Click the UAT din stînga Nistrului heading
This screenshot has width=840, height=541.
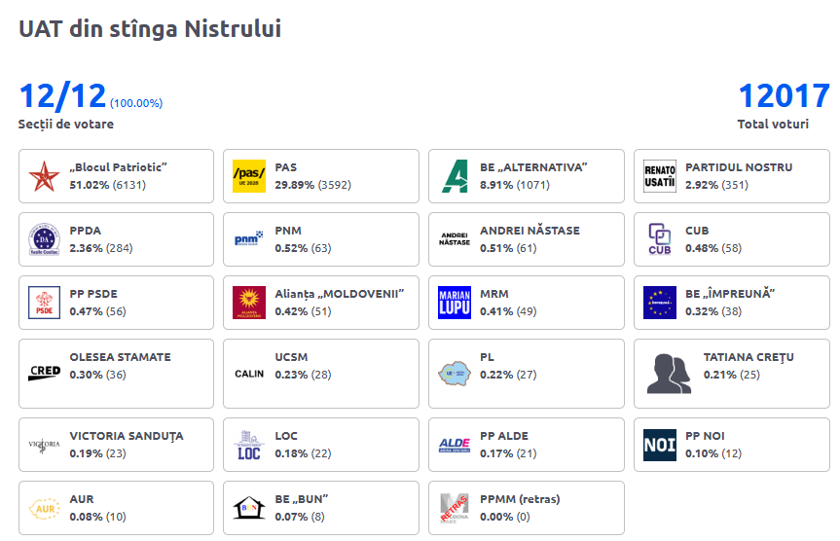(150, 29)
